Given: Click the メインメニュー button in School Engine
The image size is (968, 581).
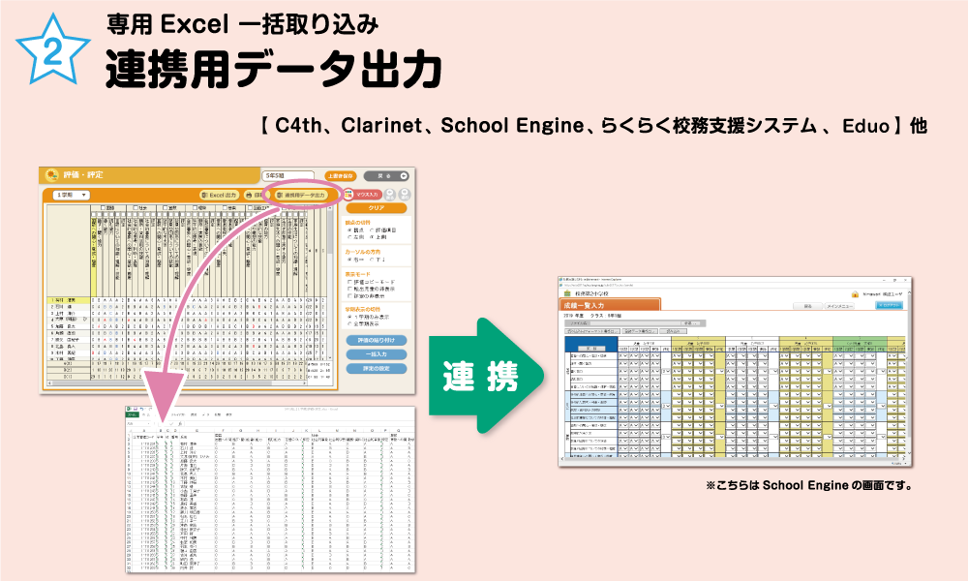Looking at the screenshot, I should (x=839, y=306).
